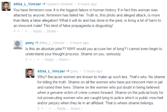
Task: Reply to the top comment about feminism
Action: (x=37, y=31)
